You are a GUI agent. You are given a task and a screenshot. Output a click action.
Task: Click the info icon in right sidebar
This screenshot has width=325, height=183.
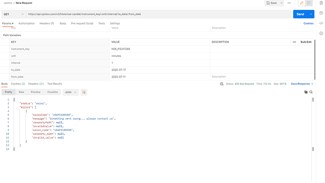tap(321, 33)
